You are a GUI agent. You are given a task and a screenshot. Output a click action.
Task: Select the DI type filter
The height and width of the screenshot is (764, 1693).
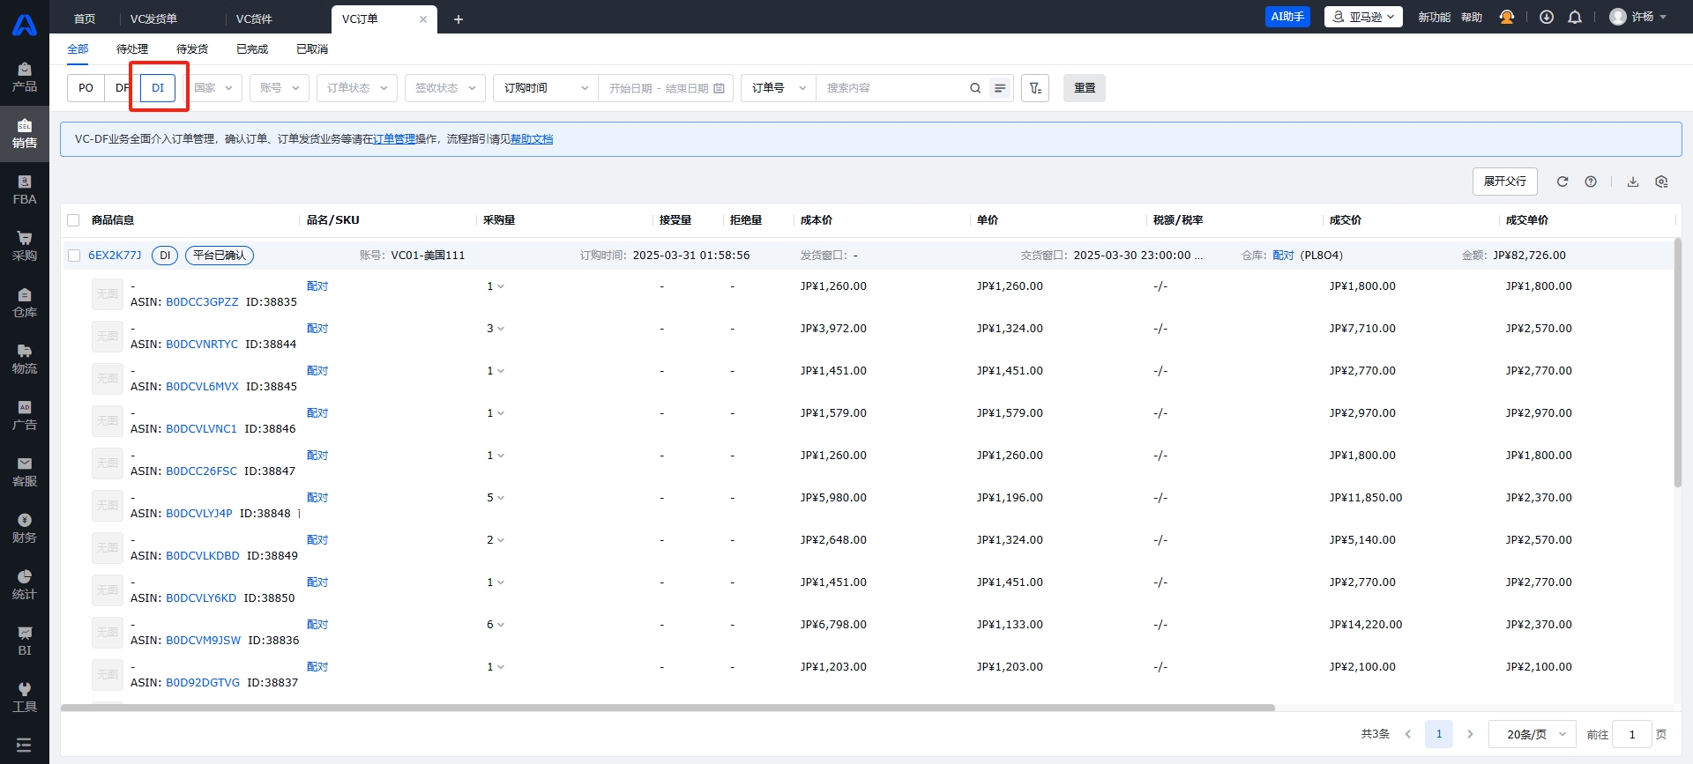(x=158, y=88)
